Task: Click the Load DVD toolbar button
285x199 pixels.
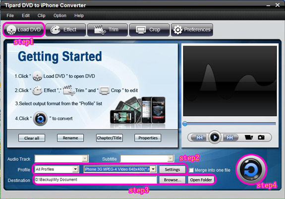Action: [x=24, y=29]
